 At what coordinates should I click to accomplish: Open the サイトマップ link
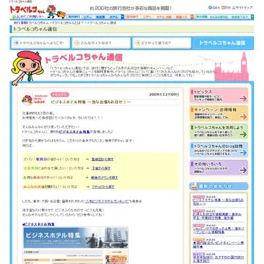point(242,8)
